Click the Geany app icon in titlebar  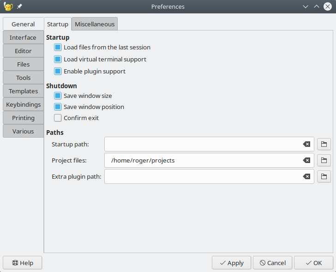pyautogui.click(x=8, y=6)
